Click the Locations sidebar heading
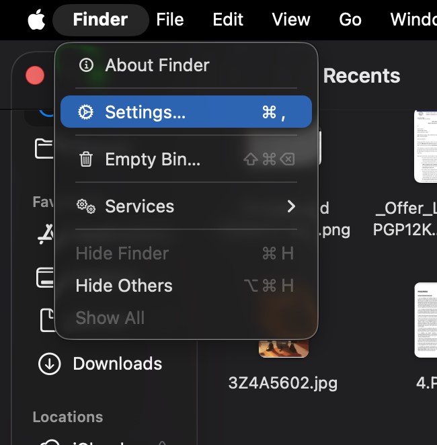Screen dimensions: 437x445 (x=68, y=417)
